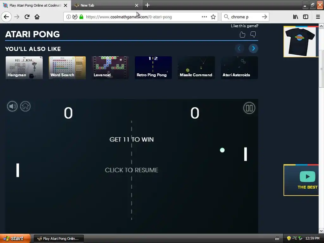Viewport: 324px width, 243px height.
Task: Open the on-screen keyboard tray icon
Action: [277, 239]
